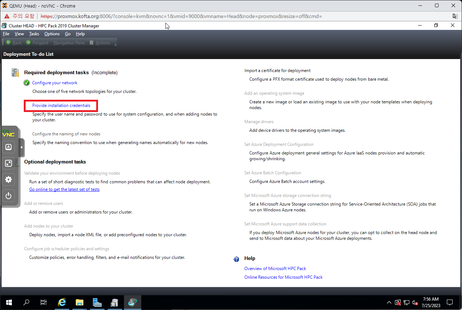Launch Internet Explorer from the taskbar

point(62,302)
